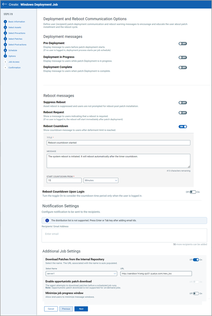This screenshot has width=212, height=316.
Task: Disable Download Patches from the Internal Repository
Action: [196, 260]
